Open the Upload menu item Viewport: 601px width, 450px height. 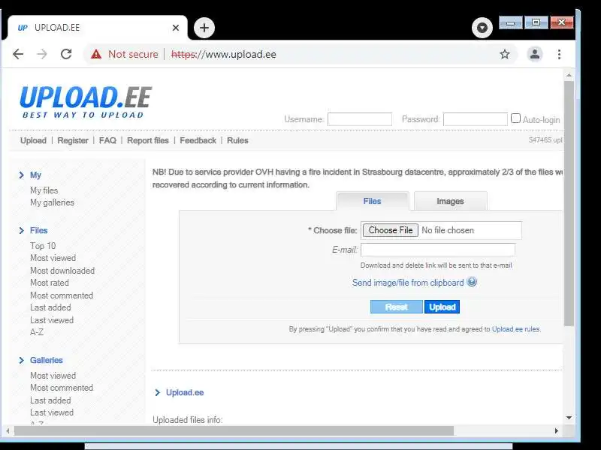click(x=33, y=140)
